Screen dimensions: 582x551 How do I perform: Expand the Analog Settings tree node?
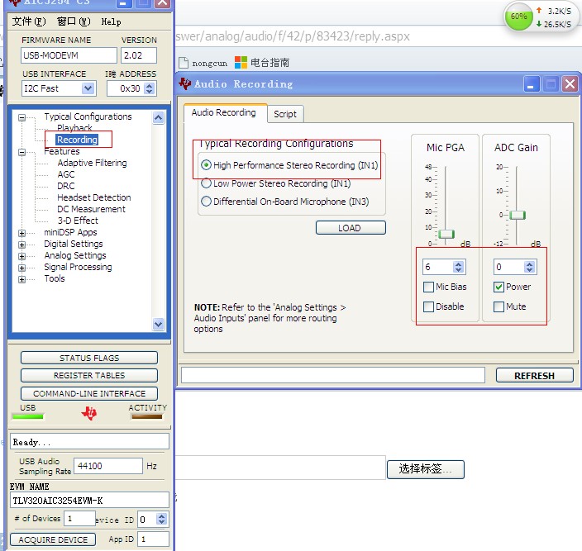point(21,256)
